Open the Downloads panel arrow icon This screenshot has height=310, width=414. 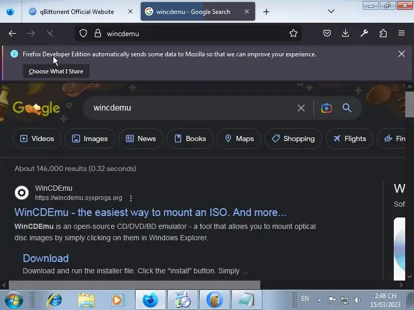(345, 33)
